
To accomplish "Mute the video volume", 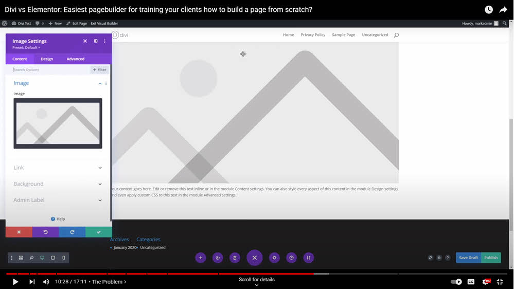I will click(x=46, y=282).
